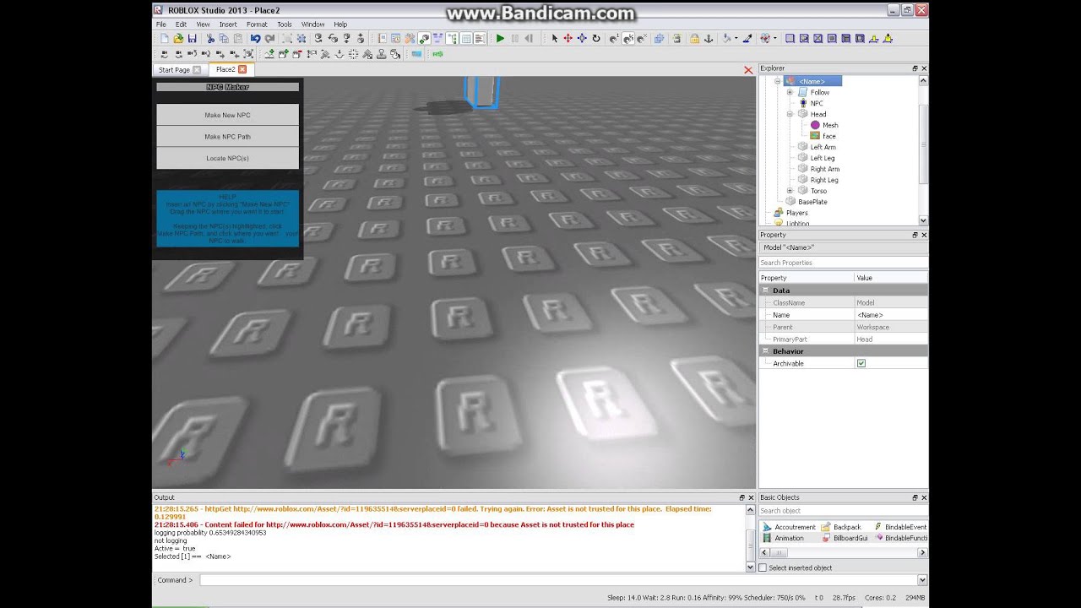This screenshot has height=608, width=1081.
Task: Insert a Backpack from Basic Objects
Action: point(840,527)
